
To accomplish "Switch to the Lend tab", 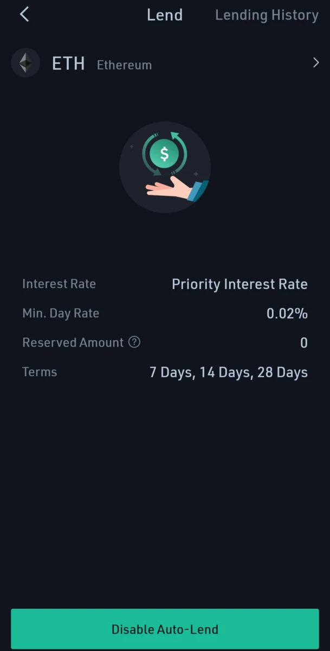I will (165, 15).
